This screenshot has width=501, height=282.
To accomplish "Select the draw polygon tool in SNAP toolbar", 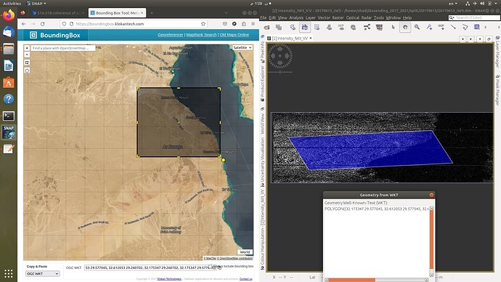I will coord(465,27).
